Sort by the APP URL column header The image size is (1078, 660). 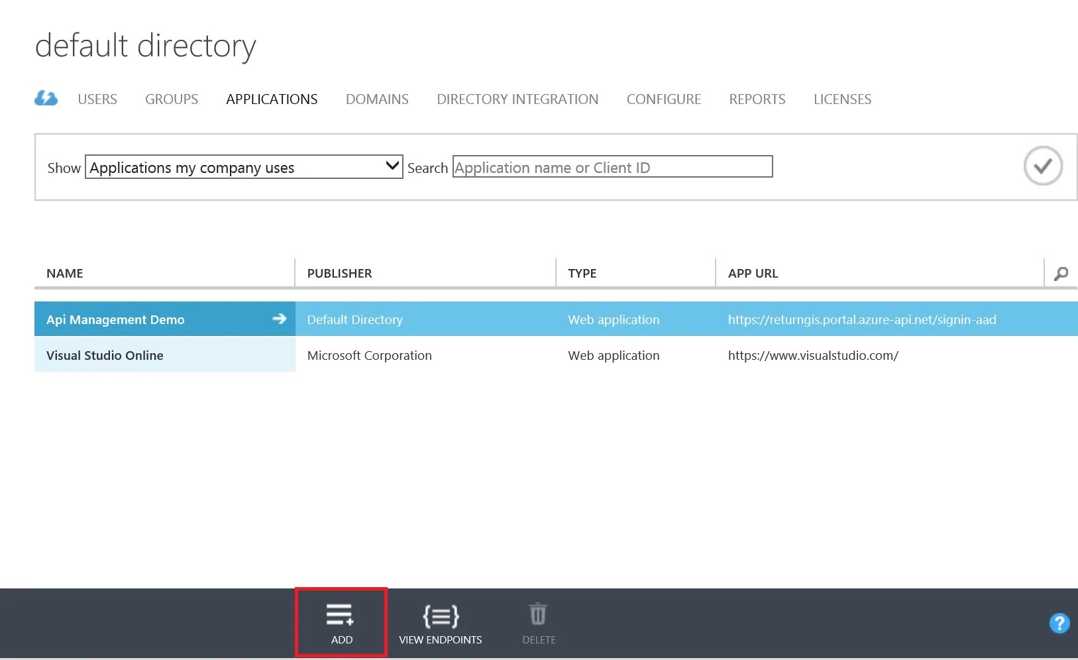point(753,274)
